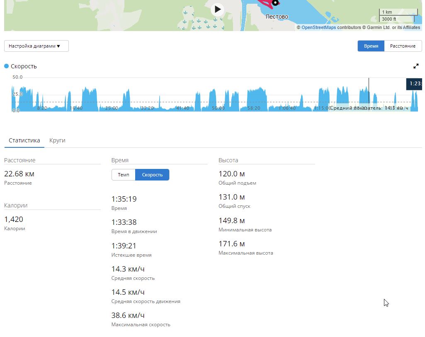The width and height of the screenshot is (425, 337).
Task: Select the Темп display option
Action: click(x=123, y=175)
